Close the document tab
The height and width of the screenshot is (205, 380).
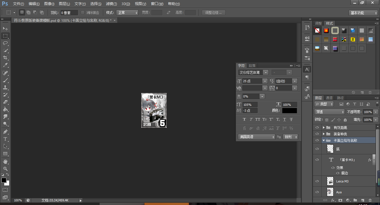114,20
